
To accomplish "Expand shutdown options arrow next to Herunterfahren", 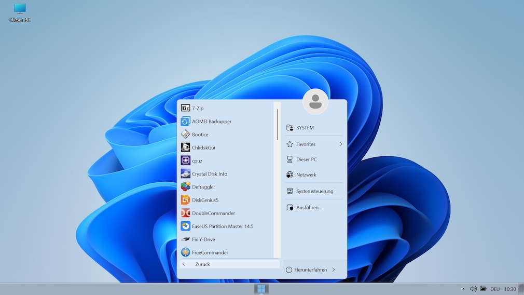I will [333, 270].
